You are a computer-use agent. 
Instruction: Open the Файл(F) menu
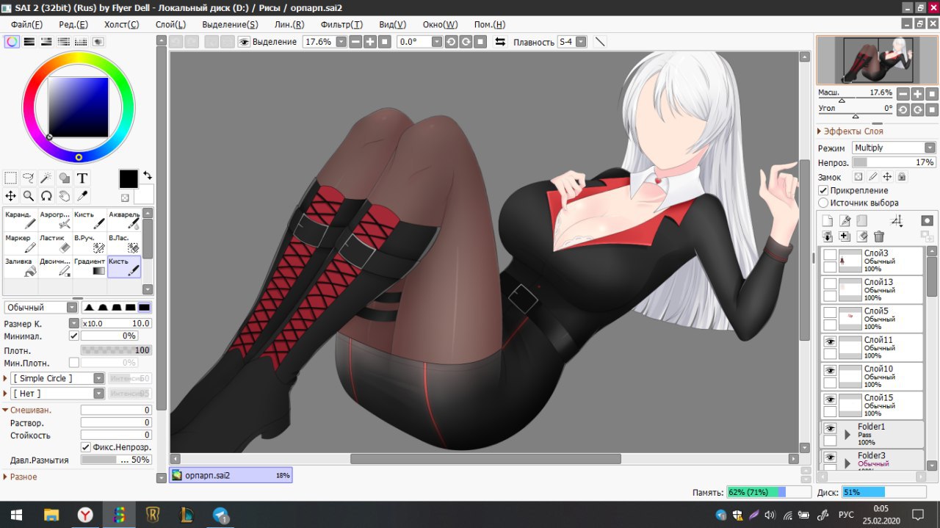pos(26,24)
